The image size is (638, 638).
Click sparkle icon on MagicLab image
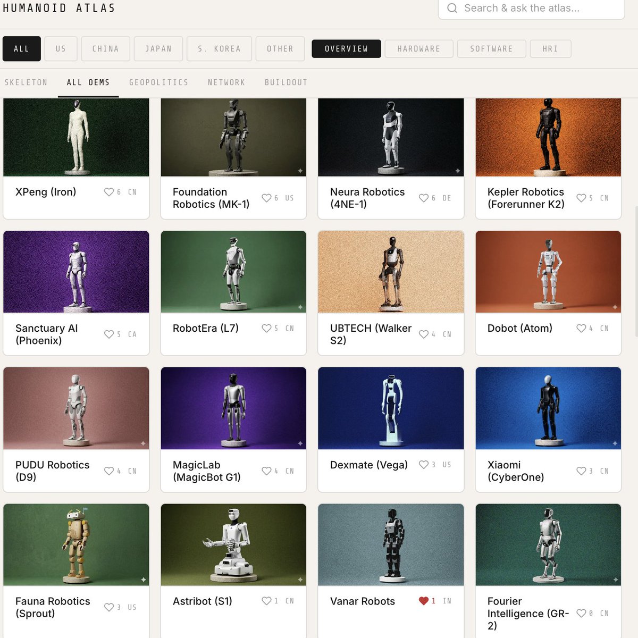(x=300, y=443)
